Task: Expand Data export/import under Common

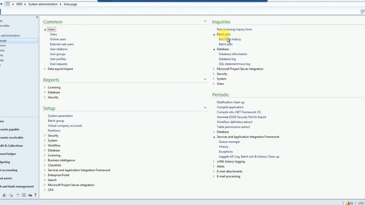Action: 44,69
